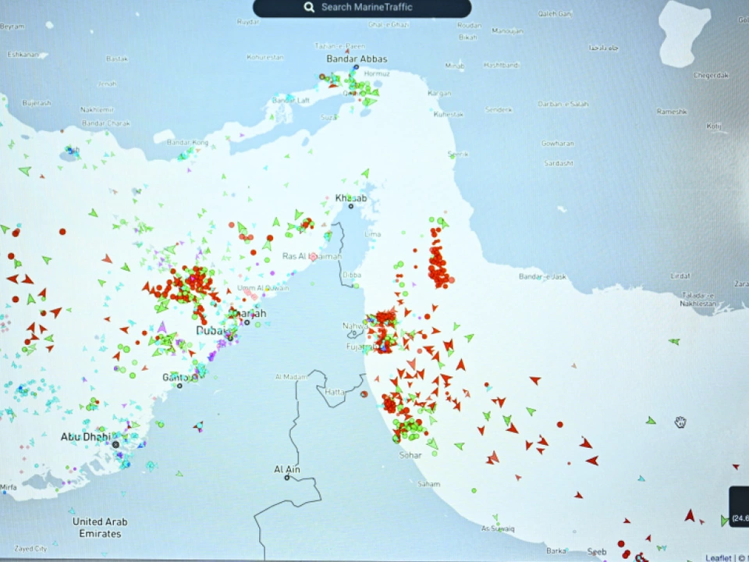
Task: Click the green vessel below Taladar-e Nakhlestan
Action: point(674,341)
